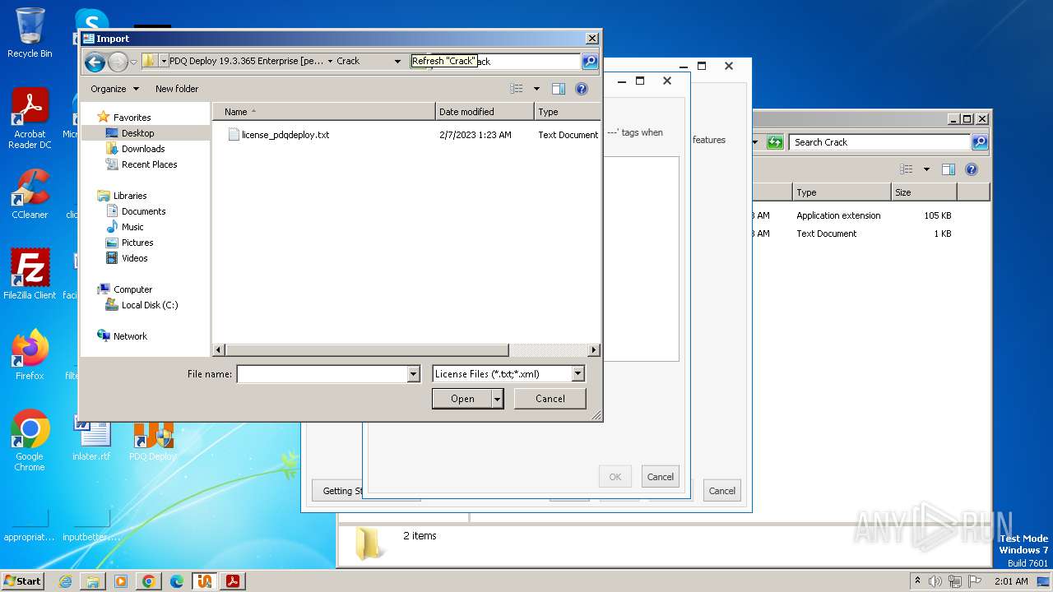The image size is (1053, 592).
Task: Click the network tray icon
Action: (x=955, y=581)
